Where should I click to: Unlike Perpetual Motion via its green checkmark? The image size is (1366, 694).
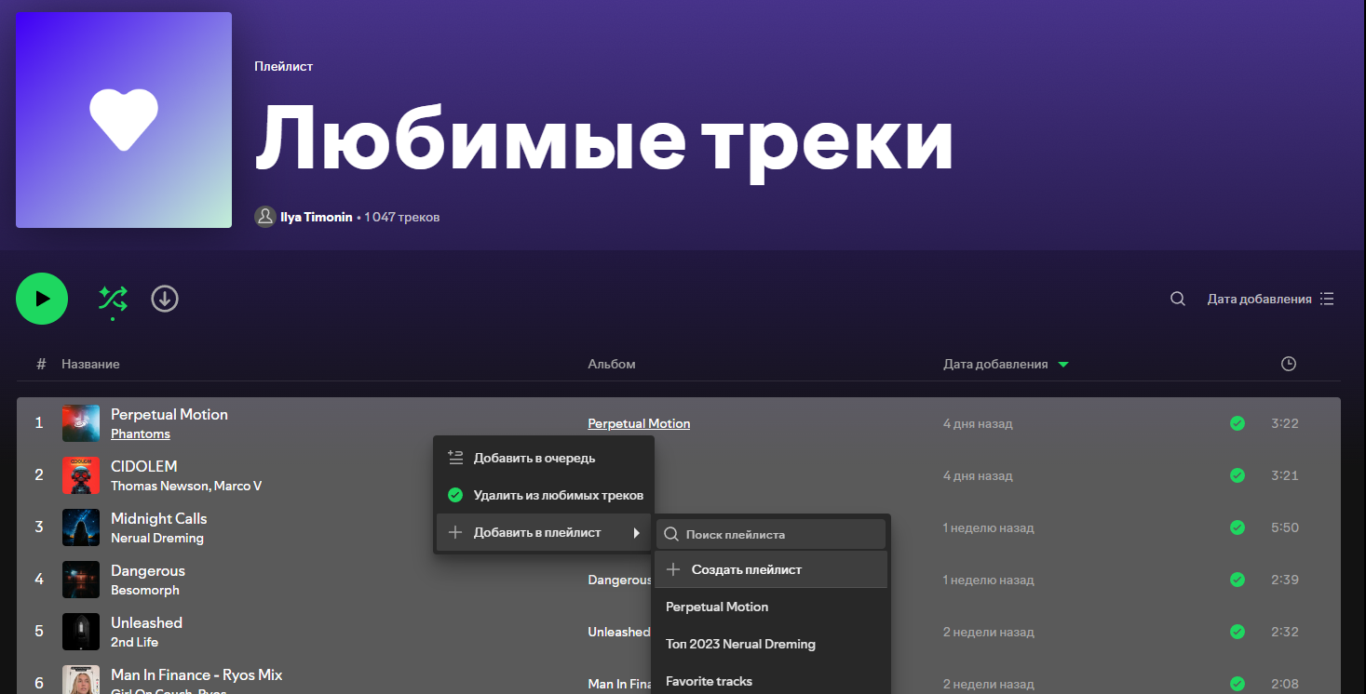(1238, 423)
